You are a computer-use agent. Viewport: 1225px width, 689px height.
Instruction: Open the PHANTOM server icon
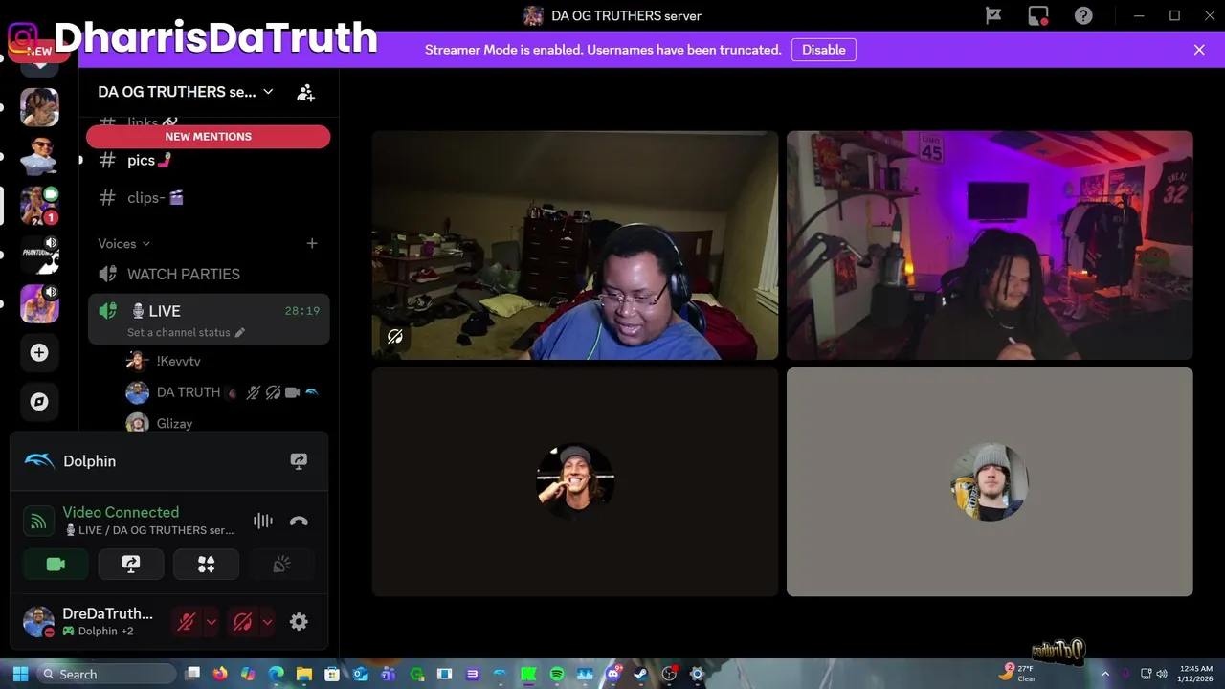point(39,255)
